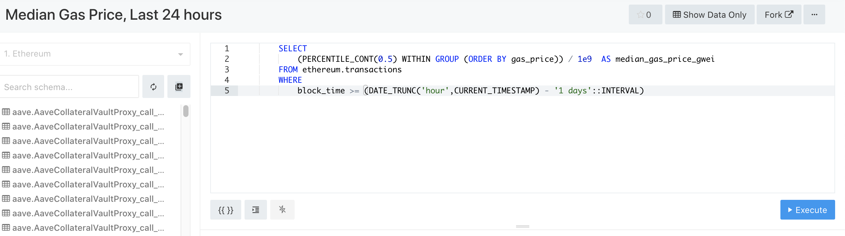This screenshot has height=236, width=845.
Task: Insert parameter with the curly braces button
Action: point(226,210)
